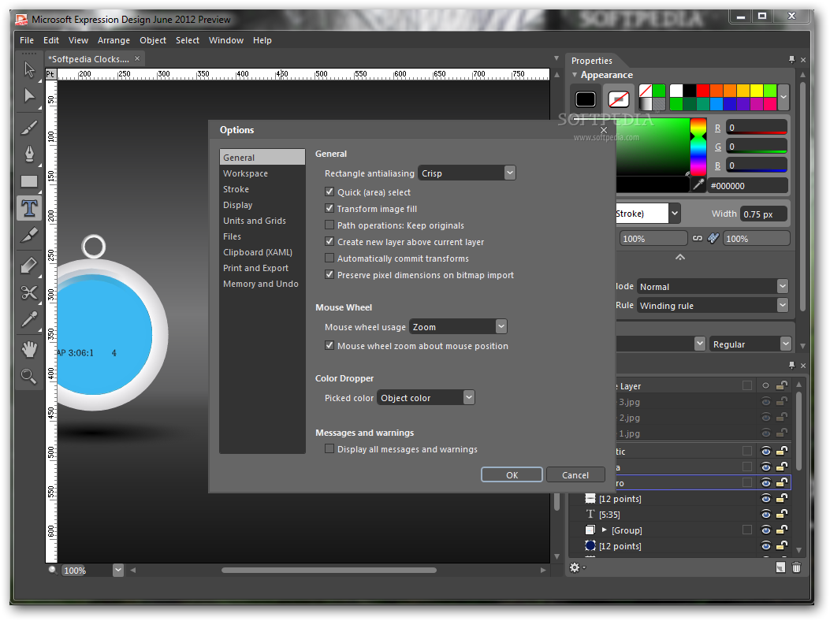Open Mouse wheel usage dropdown
Image resolution: width=830 pixels, height=621 pixels.
pos(459,326)
